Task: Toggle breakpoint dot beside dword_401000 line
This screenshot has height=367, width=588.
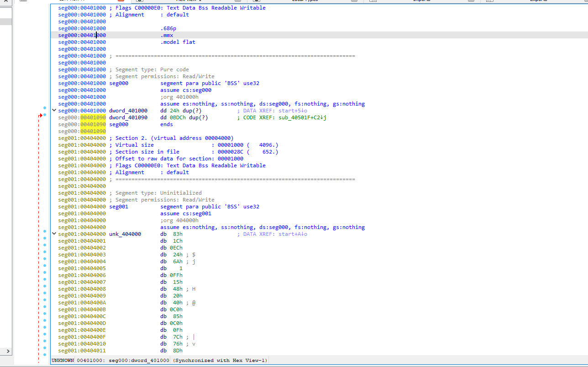Action: (45, 108)
